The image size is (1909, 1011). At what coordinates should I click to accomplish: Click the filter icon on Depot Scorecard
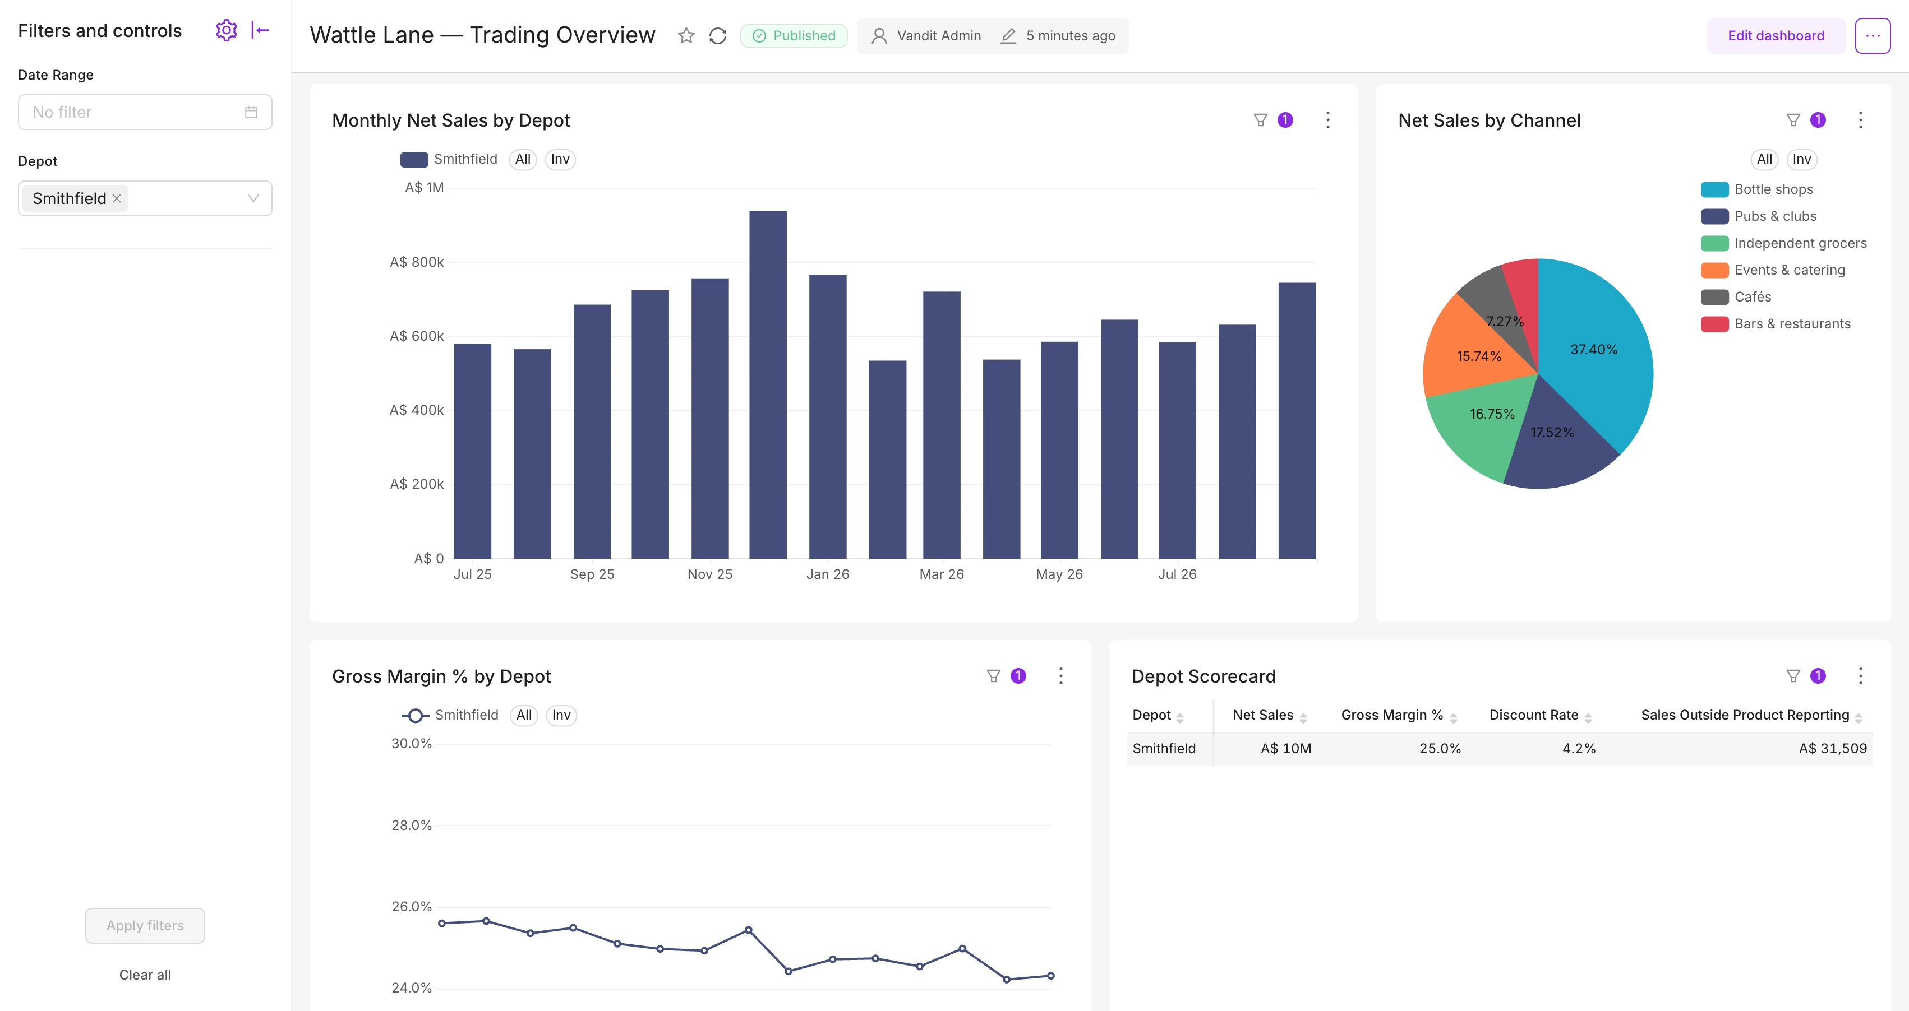click(x=1793, y=675)
